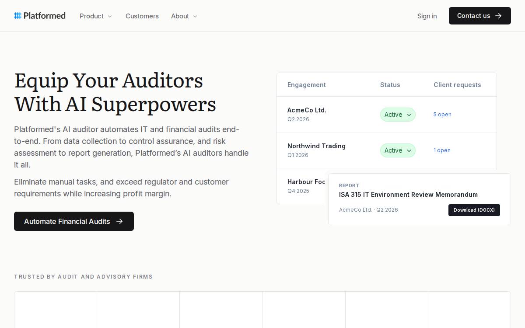This screenshot has height=328, width=525.
Task: Click the Q1 2026 label under Northwind Trading
Action: [x=298, y=155]
